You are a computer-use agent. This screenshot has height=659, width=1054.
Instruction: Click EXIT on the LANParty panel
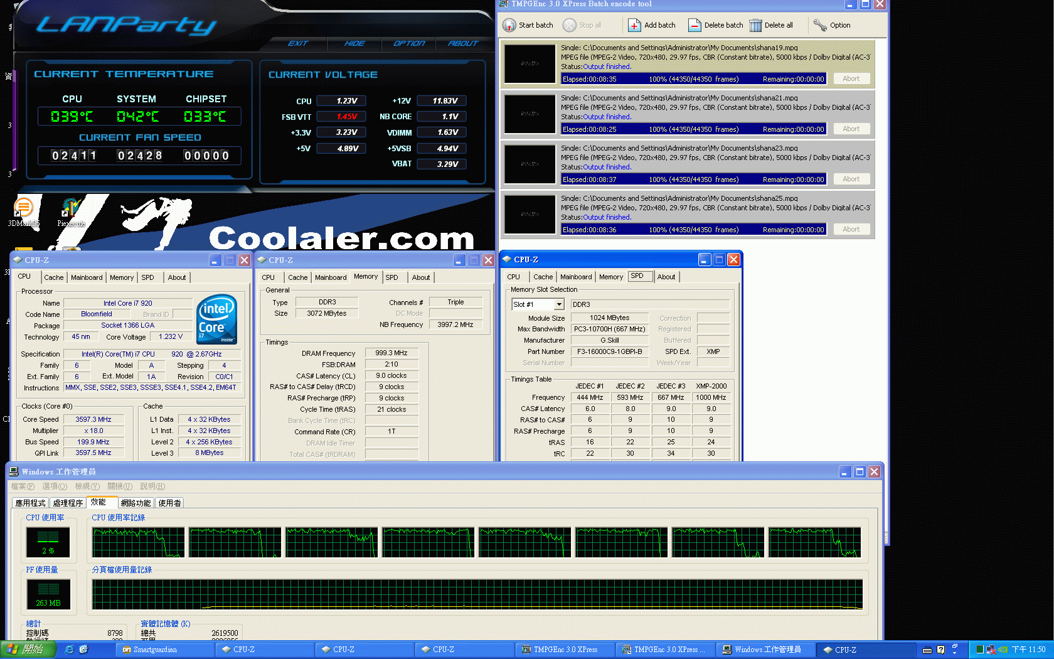coord(298,43)
